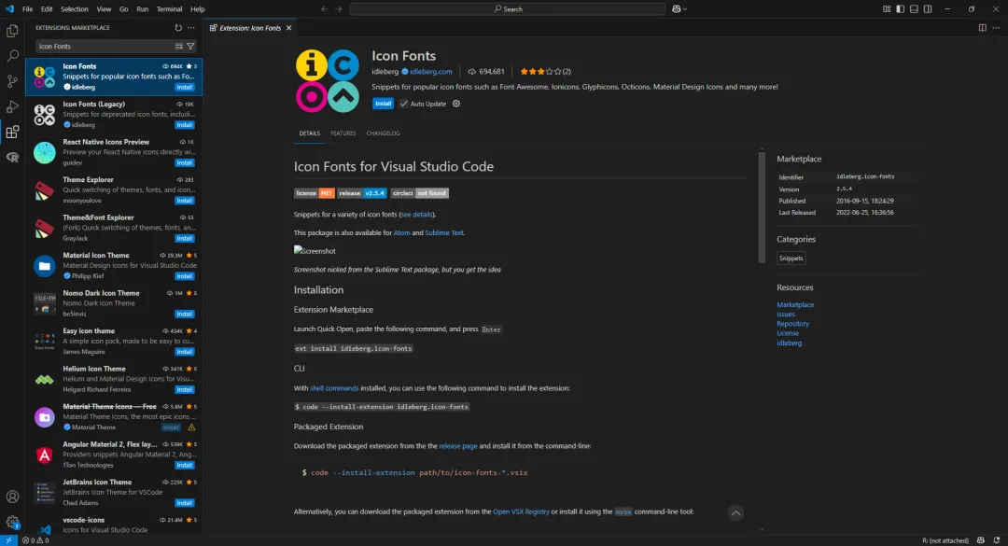Open Accounts icon in activity bar
The height and width of the screenshot is (546, 1008).
tap(12, 497)
